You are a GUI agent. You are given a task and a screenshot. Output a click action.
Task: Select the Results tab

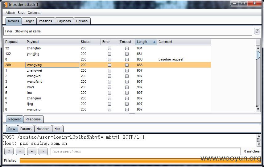pos(14,21)
